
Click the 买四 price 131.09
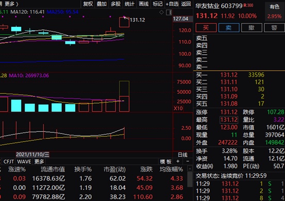[229, 96]
